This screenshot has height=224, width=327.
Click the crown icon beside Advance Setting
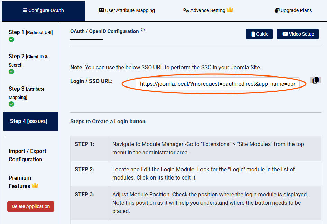coord(230,10)
